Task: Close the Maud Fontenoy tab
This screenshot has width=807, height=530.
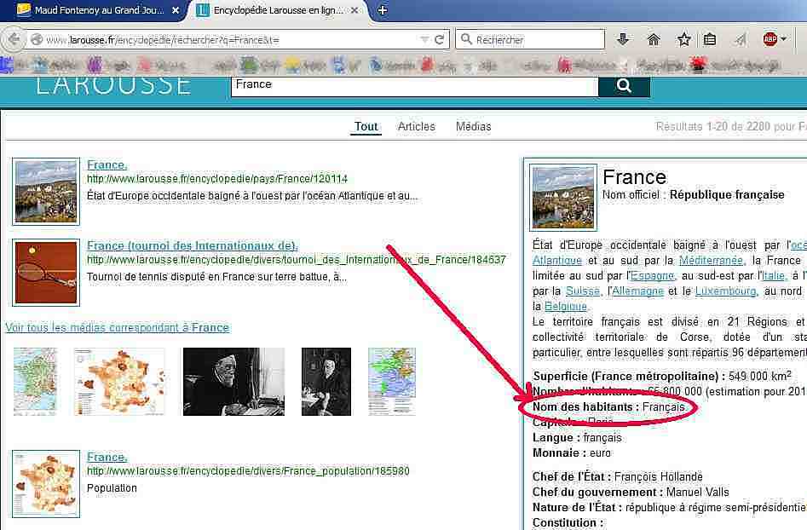Action: tap(176, 10)
